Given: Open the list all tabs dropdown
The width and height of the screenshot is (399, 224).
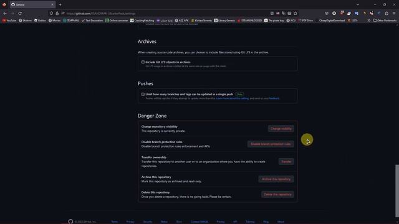Looking at the screenshot, I should (358, 4).
